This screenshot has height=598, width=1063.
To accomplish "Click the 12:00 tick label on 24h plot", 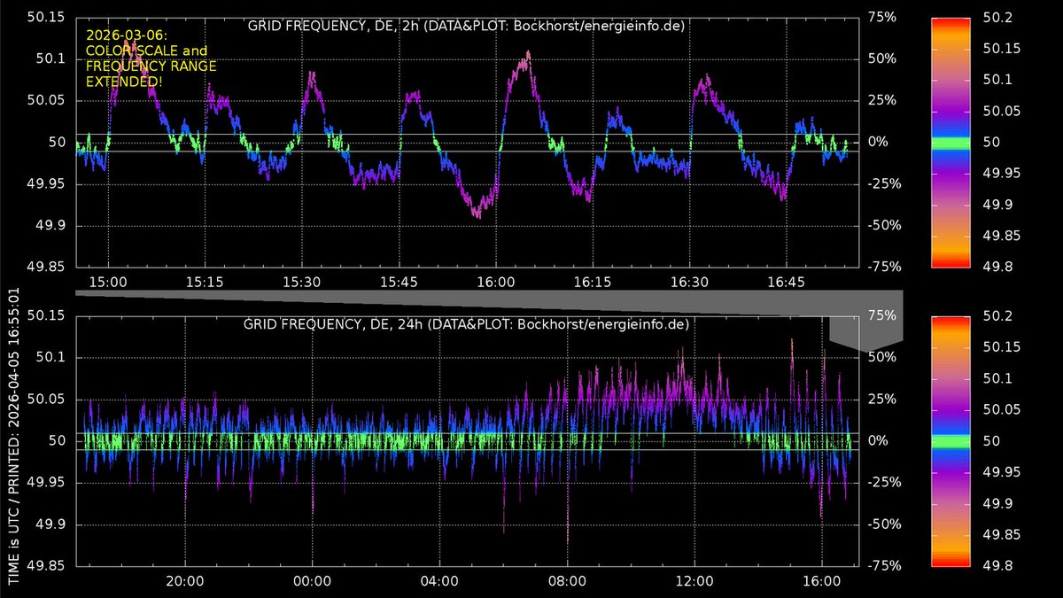I will (694, 580).
